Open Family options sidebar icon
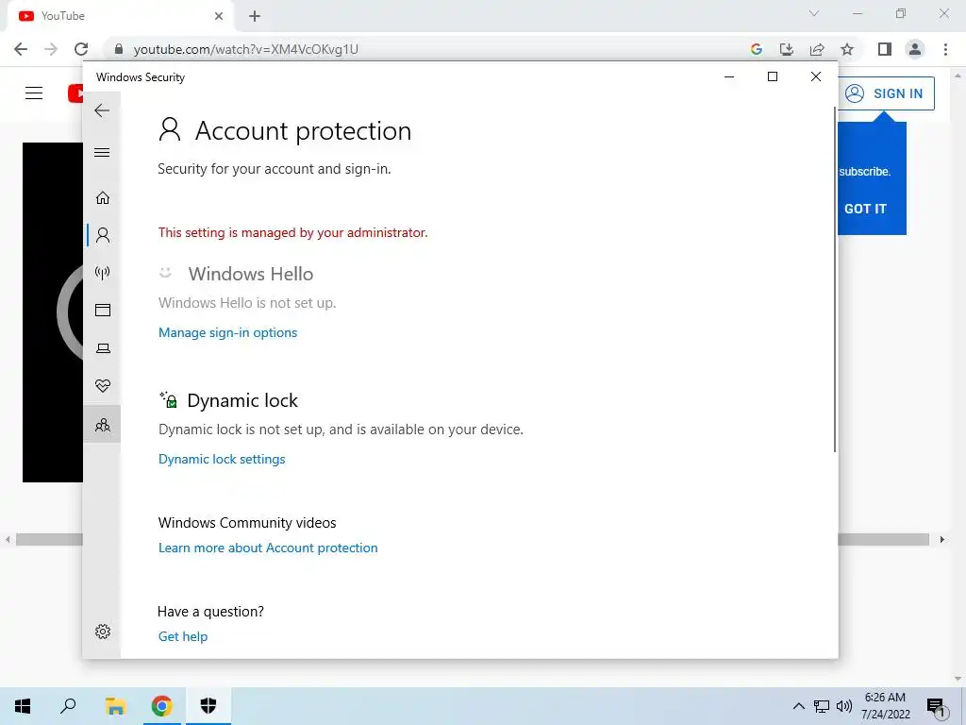Viewport: 966px width, 725px height. click(x=102, y=424)
